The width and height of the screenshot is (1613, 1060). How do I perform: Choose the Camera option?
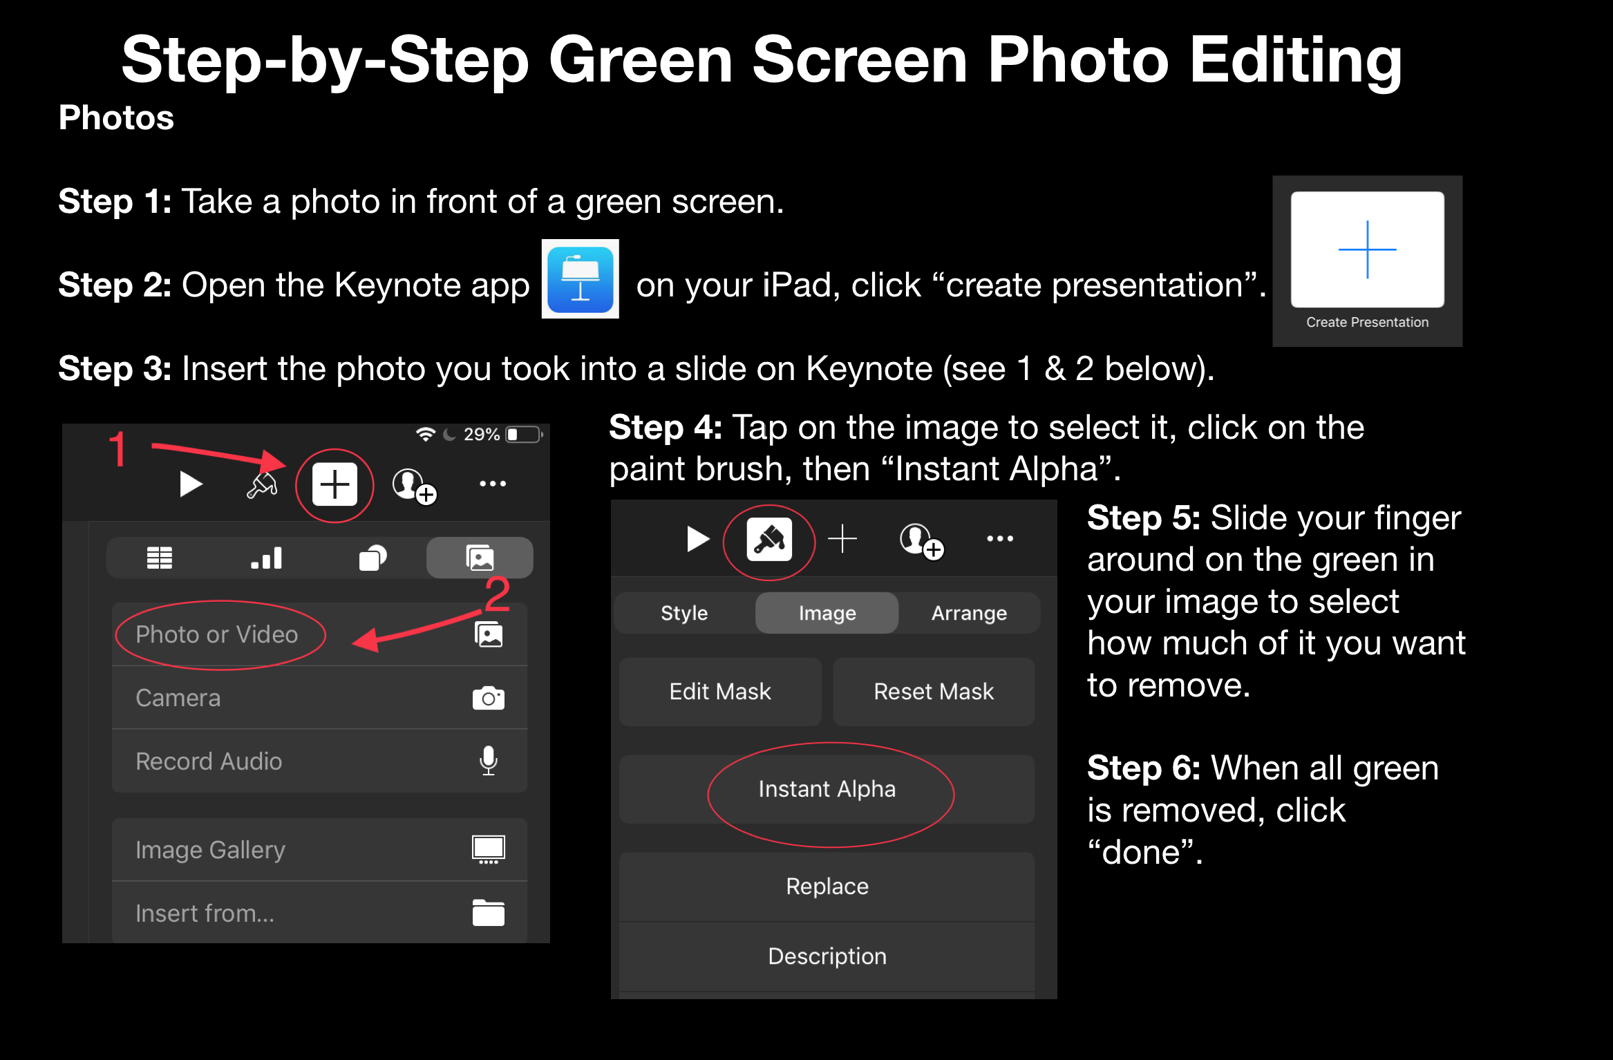pyautogui.click(x=178, y=698)
